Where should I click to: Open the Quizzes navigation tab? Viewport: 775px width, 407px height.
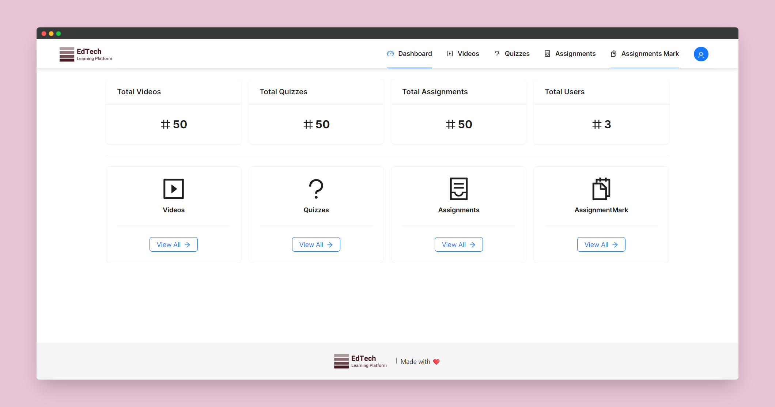pos(512,54)
